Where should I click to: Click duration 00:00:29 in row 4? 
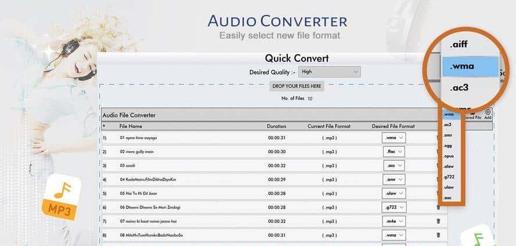pyautogui.click(x=277, y=180)
